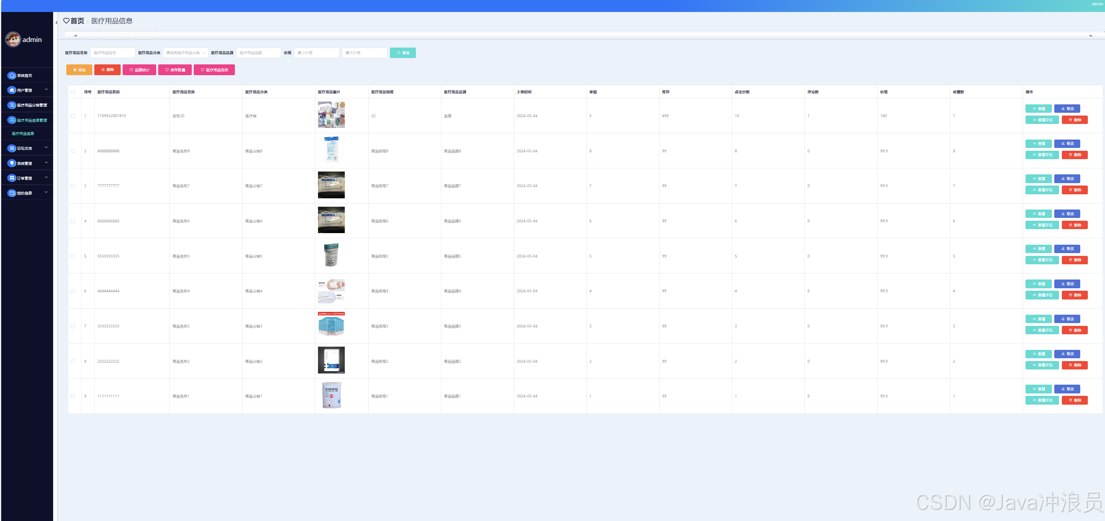Viewport: 1105px width, 521px height.
Task: Click the pink 品牌统计 button
Action: coord(139,70)
